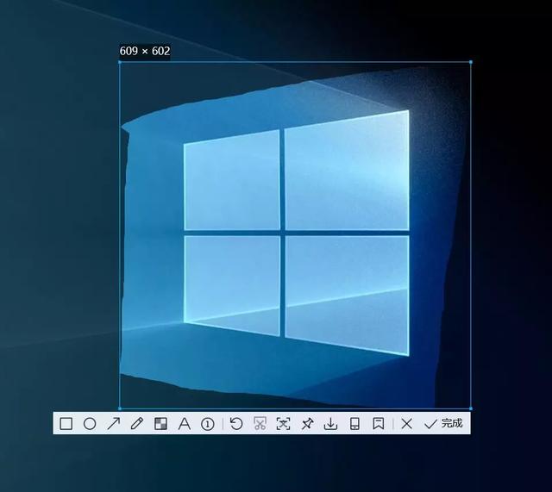Choose the arrow annotation tool
Image resolution: width=552 pixels, height=492 pixels.
tap(113, 424)
